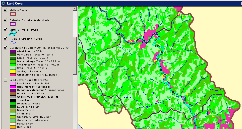242x129 pixels.
Task: Click the 'Giant Trees: > 50 in' label
Action: (x=30, y=51)
